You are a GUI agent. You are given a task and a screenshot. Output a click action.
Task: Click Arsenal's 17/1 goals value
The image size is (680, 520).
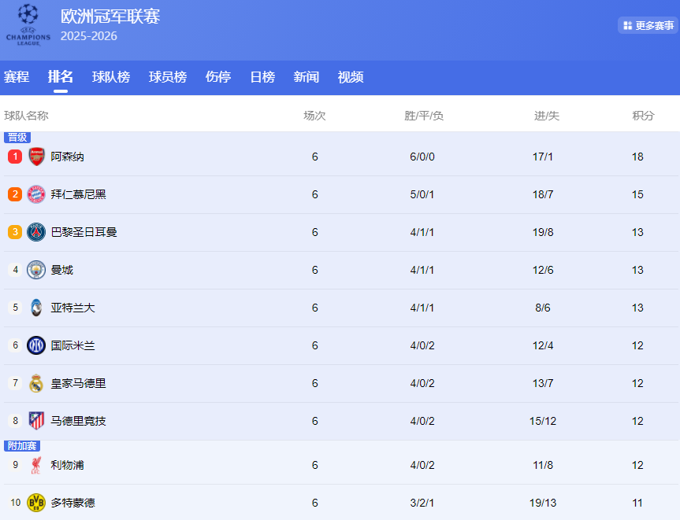click(x=543, y=157)
